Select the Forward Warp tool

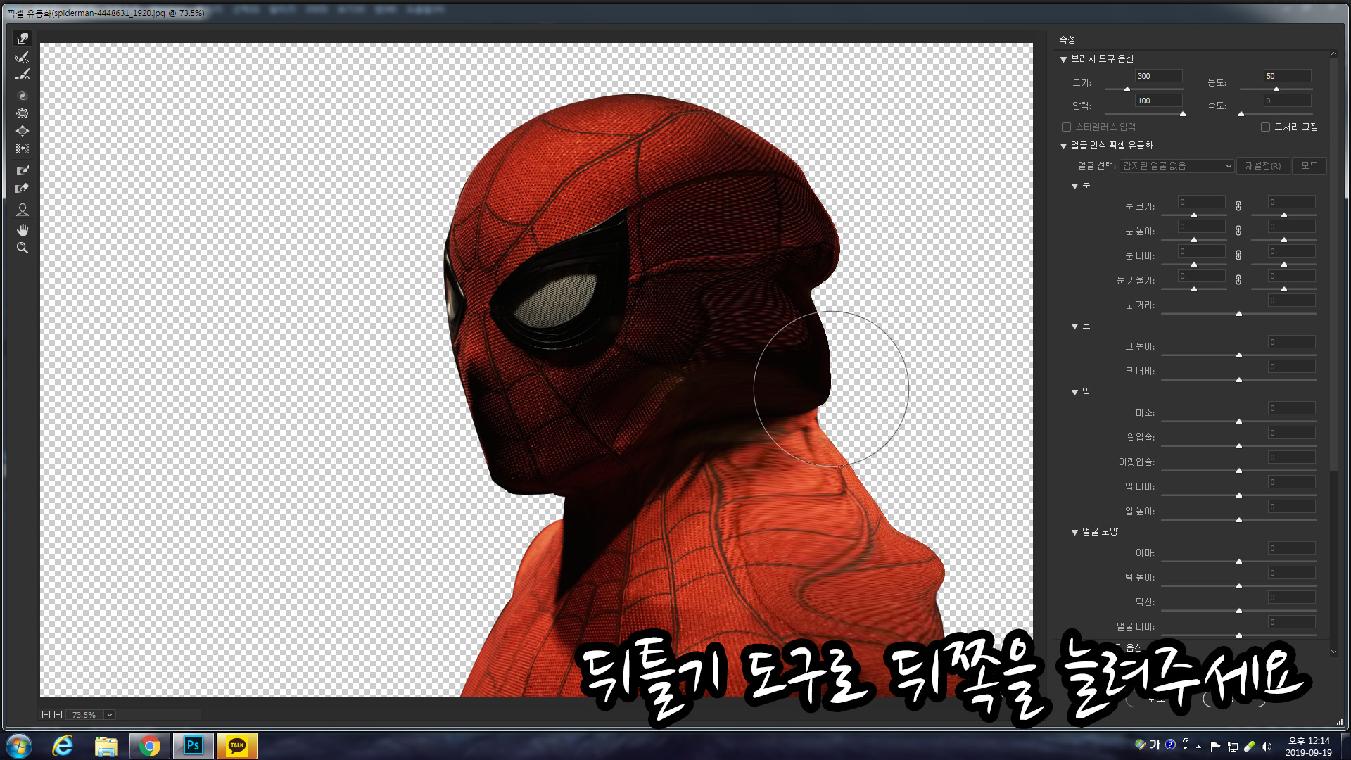point(23,39)
